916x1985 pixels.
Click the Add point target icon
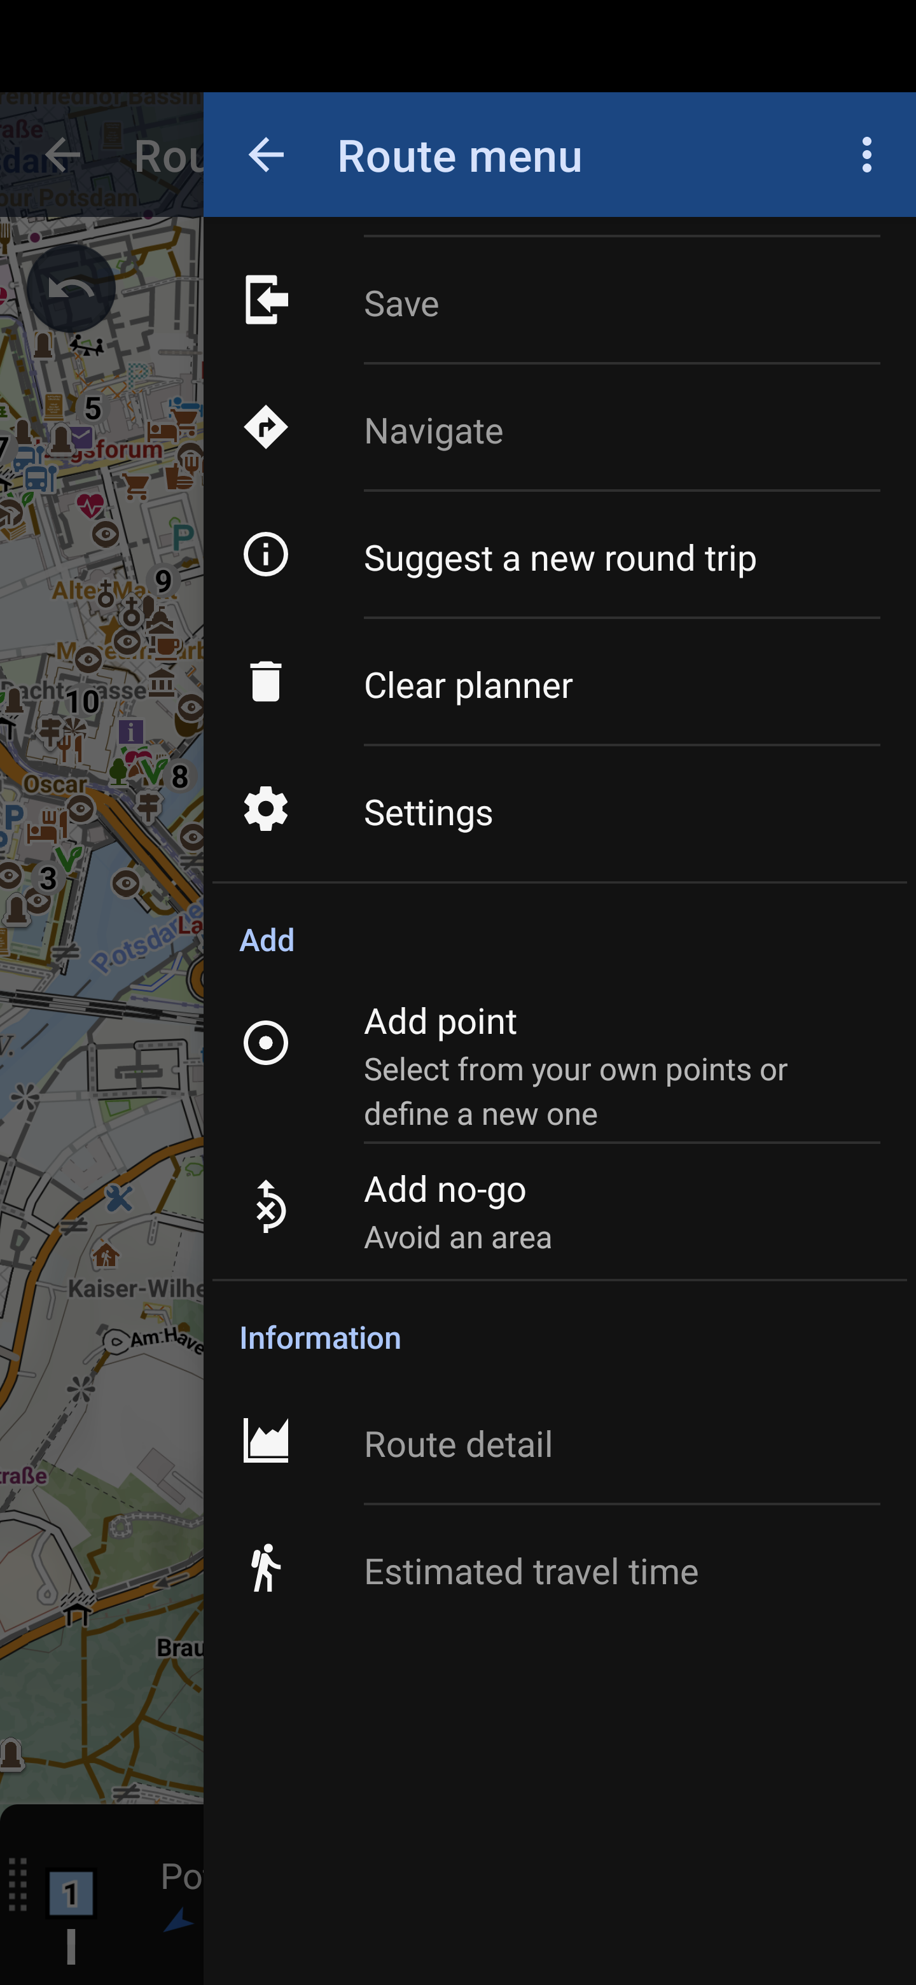click(266, 1043)
